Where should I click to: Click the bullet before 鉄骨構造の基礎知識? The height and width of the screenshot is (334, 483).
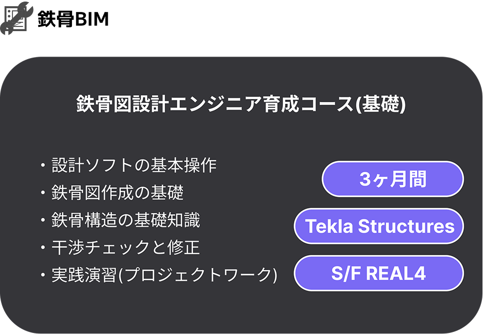tap(43, 220)
